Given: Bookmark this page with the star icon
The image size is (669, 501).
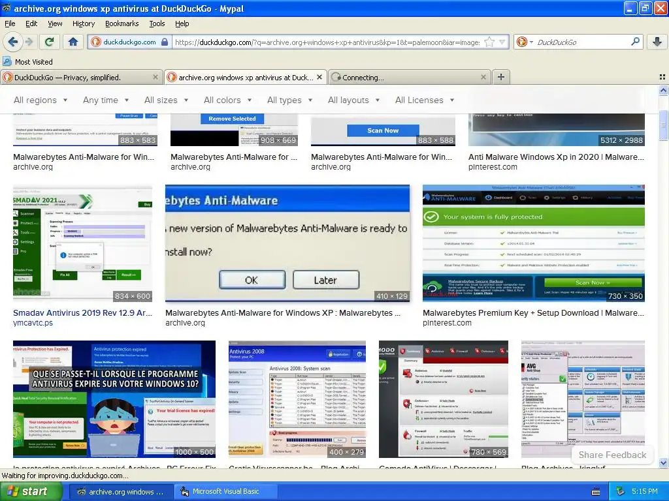Looking at the screenshot, I should [x=489, y=42].
